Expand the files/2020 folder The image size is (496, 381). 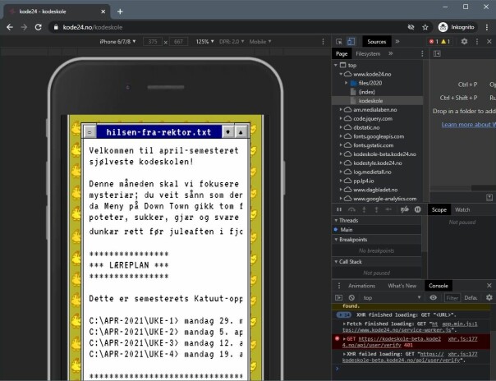346,83
